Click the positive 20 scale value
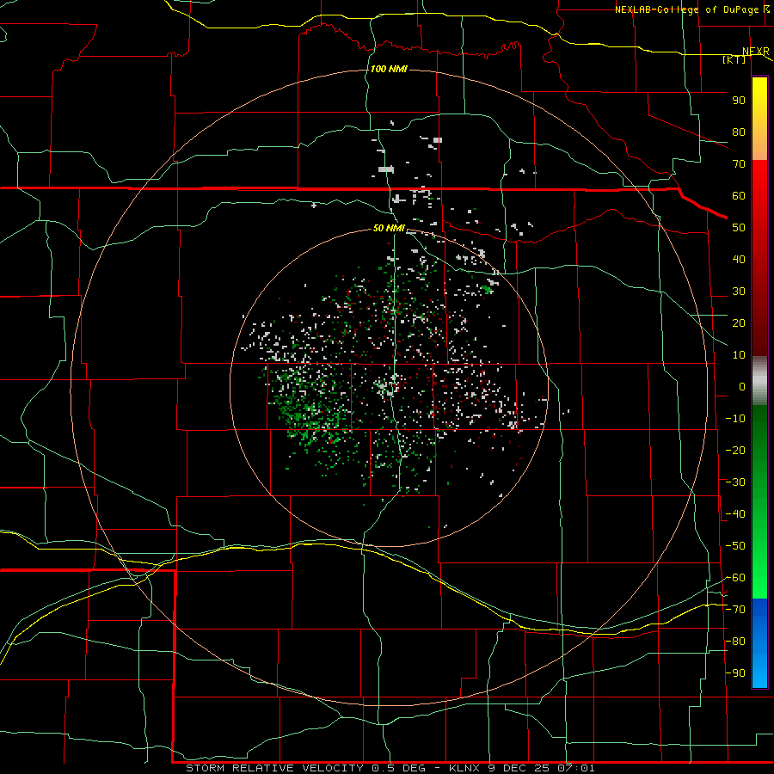Image resolution: width=774 pixels, height=774 pixels. [x=739, y=322]
